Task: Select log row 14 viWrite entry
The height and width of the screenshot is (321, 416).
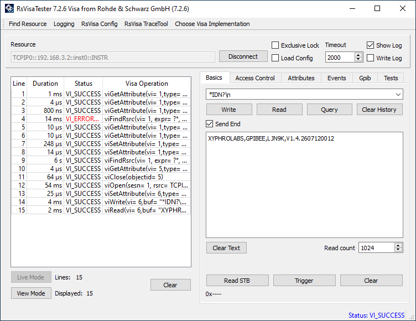Action: point(101,202)
